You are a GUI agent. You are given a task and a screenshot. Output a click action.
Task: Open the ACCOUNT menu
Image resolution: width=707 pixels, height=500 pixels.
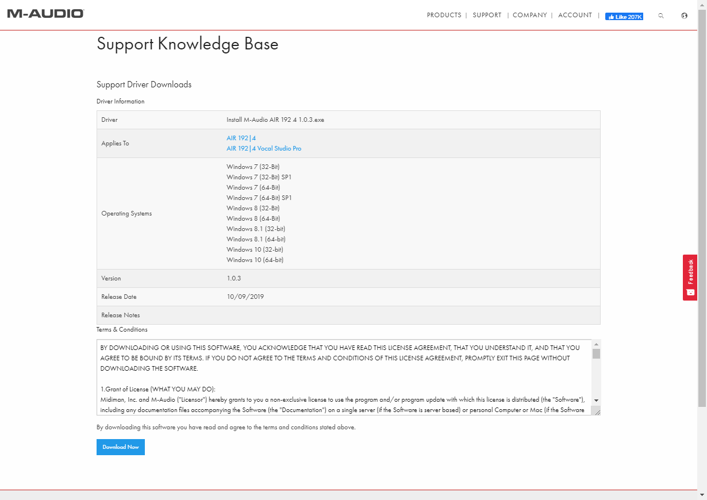tap(575, 16)
